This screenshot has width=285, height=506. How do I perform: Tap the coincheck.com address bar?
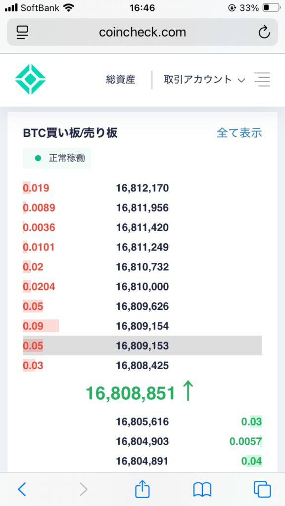point(142,32)
